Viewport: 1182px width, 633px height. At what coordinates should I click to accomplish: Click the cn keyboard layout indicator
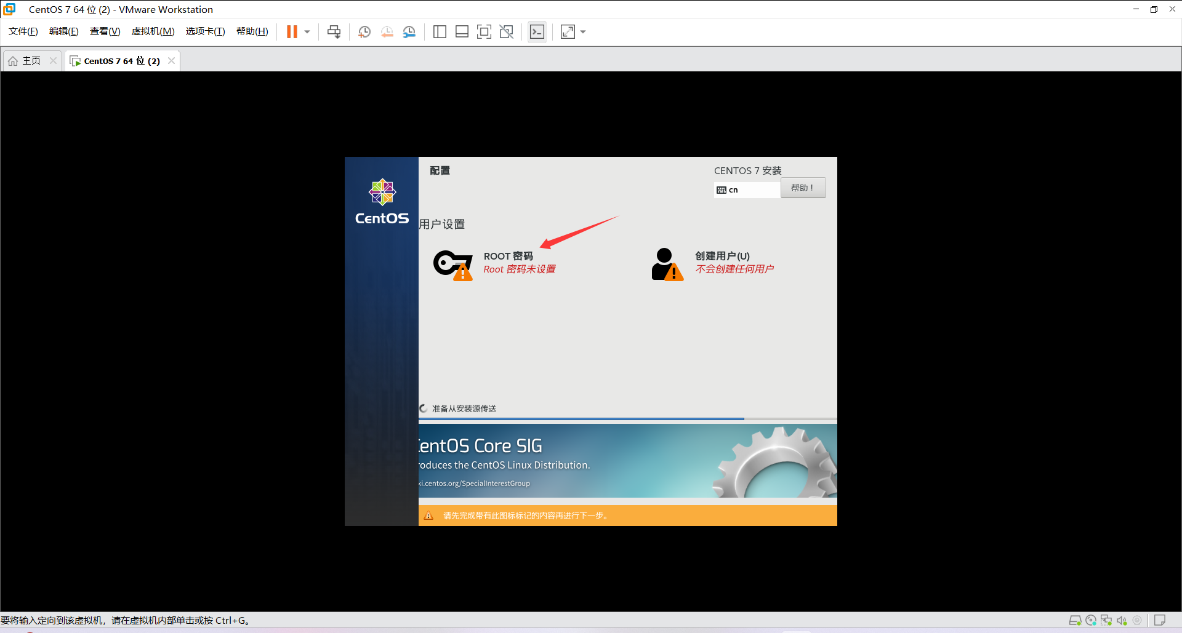pyautogui.click(x=747, y=190)
